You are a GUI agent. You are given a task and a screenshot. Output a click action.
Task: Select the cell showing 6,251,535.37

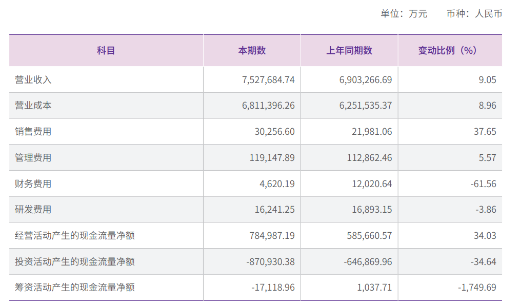(x=366, y=106)
